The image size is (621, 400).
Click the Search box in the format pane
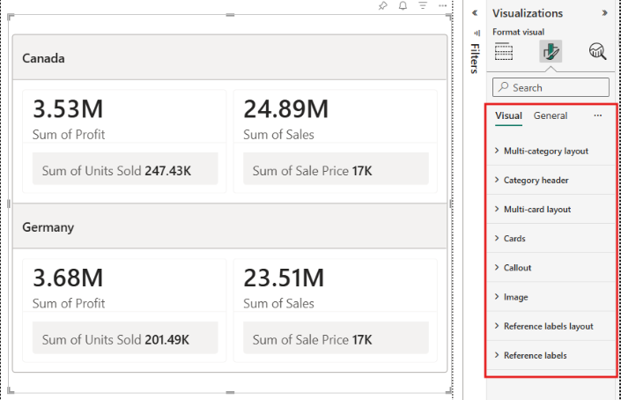(x=551, y=87)
